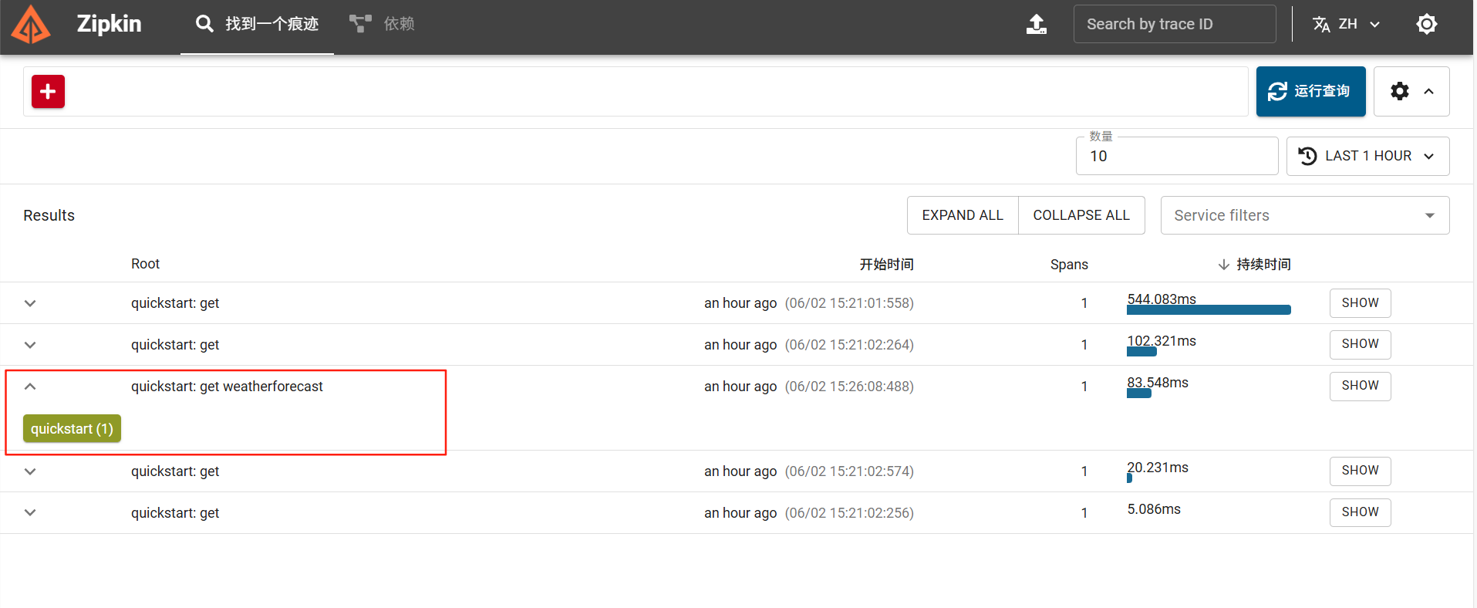This screenshot has height=608, width=1477.
Task: Click the quickstart (1) service badge
Action: pos(72,429)
